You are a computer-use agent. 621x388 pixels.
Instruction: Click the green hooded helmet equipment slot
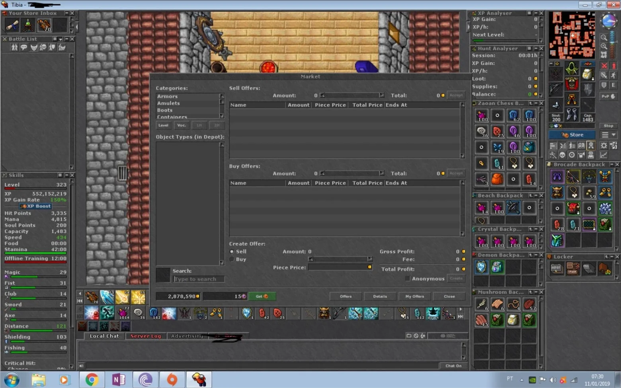click(x=572, y=68)
